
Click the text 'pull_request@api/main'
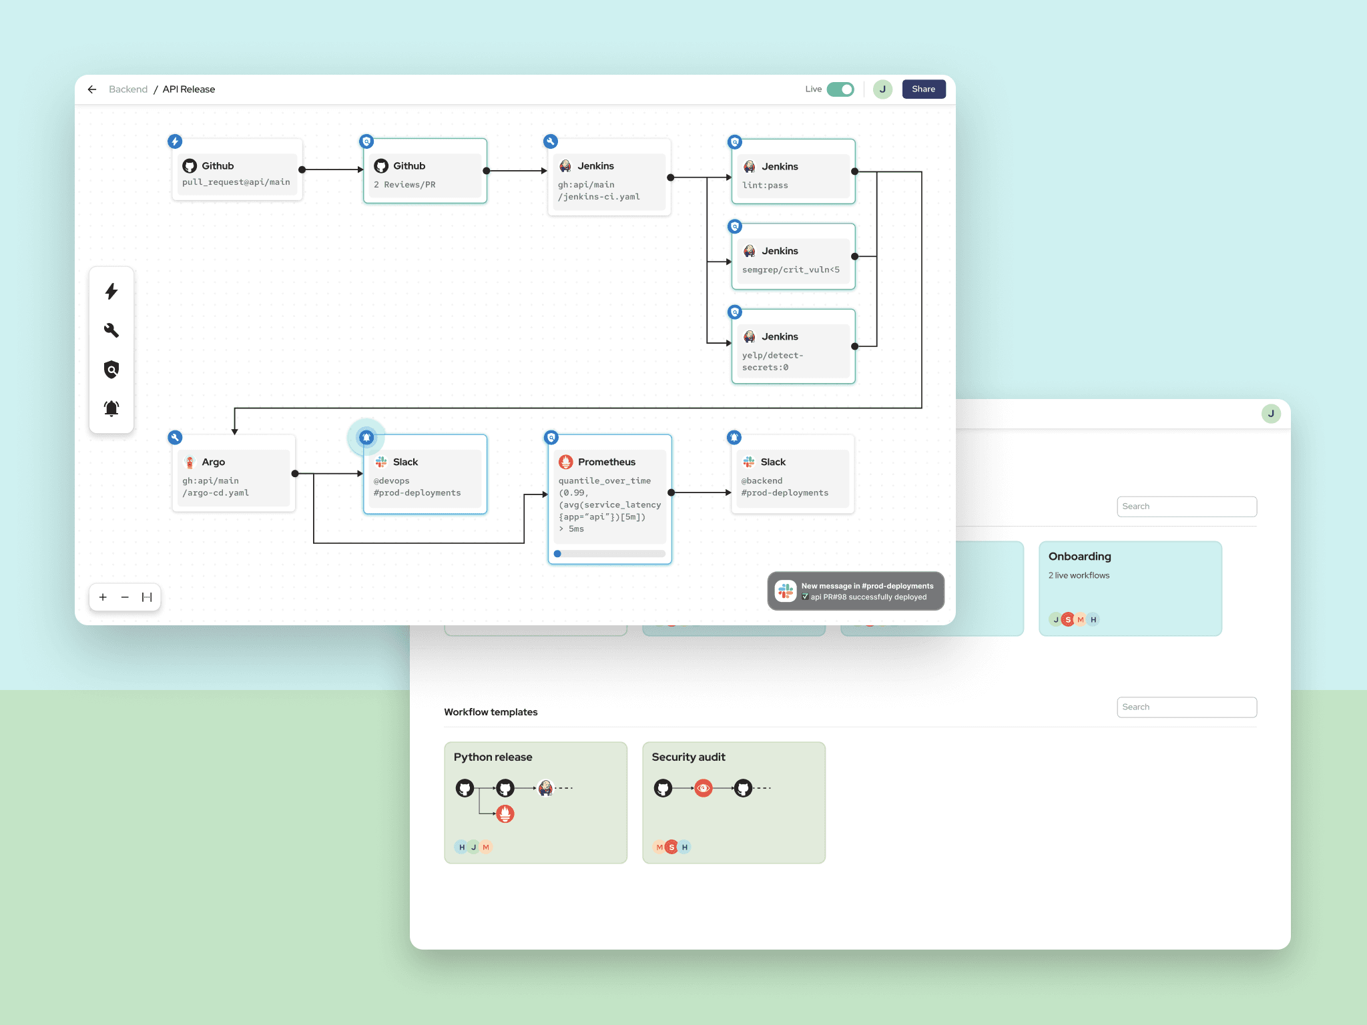(236, 182)
